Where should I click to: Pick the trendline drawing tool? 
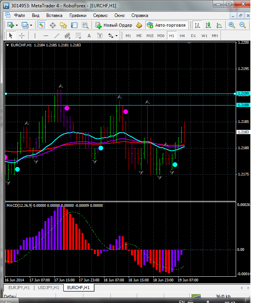(57, 36)
